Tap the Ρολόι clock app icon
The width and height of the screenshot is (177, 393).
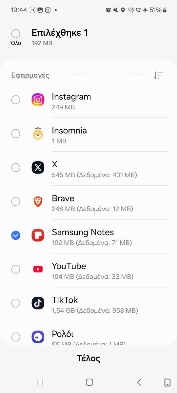[38, 337]
